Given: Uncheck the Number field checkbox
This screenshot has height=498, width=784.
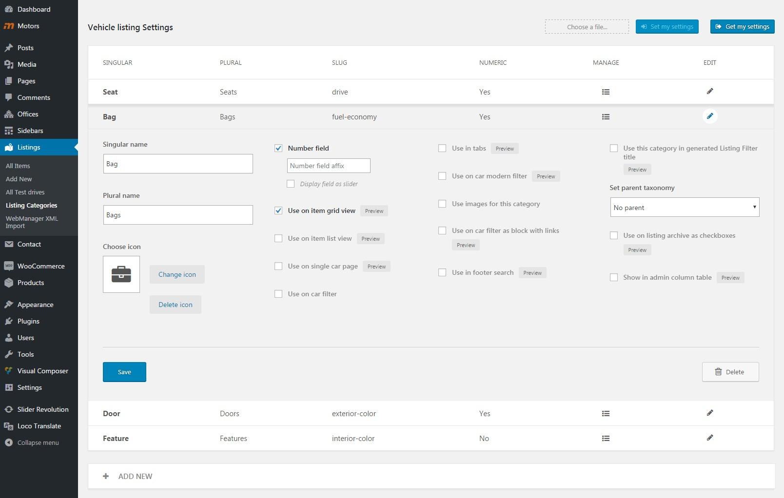Looking at the screenshot, I should click(278, 148).
